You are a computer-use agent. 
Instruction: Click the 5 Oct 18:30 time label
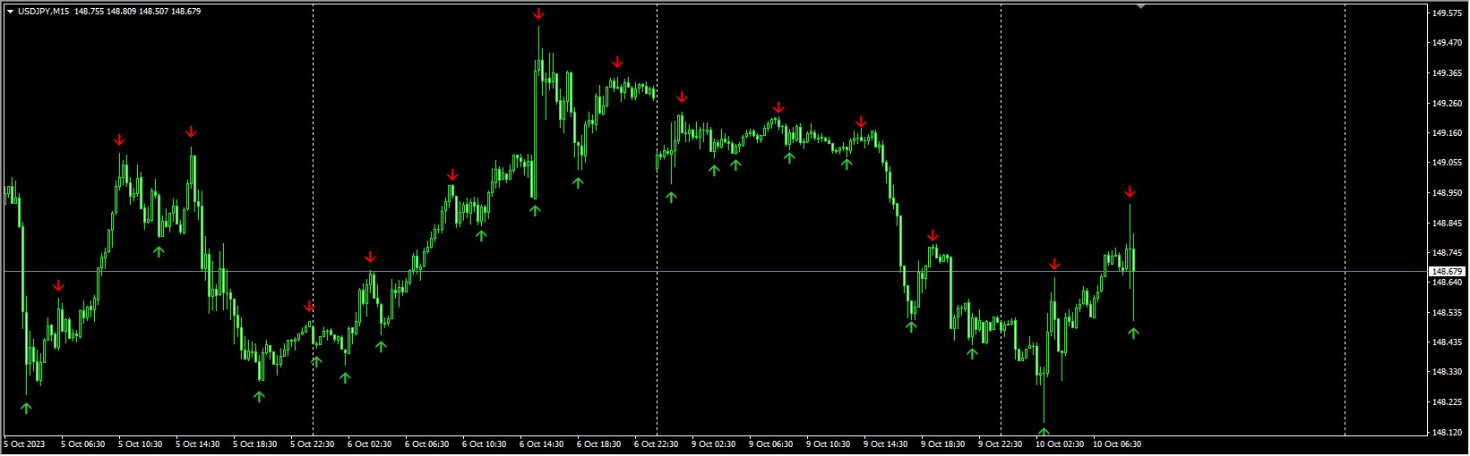tap(254, 443)
